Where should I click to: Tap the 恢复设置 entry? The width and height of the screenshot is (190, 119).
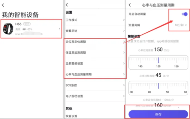(95, 116)
